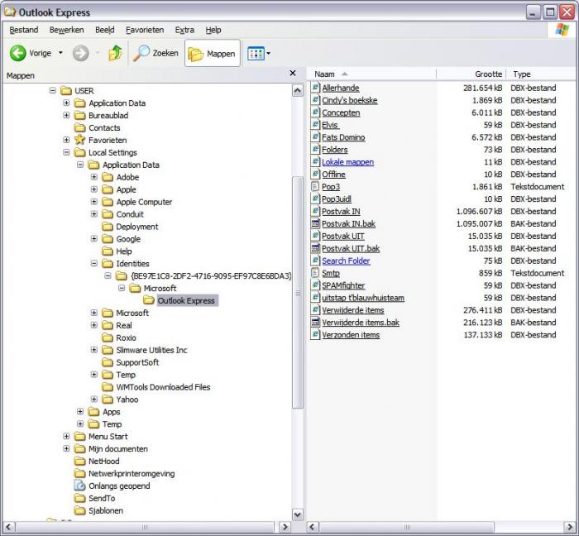Expand the Yahoo folder node
The width and height of the screenshot is (579, 536).
coord(94,399)
